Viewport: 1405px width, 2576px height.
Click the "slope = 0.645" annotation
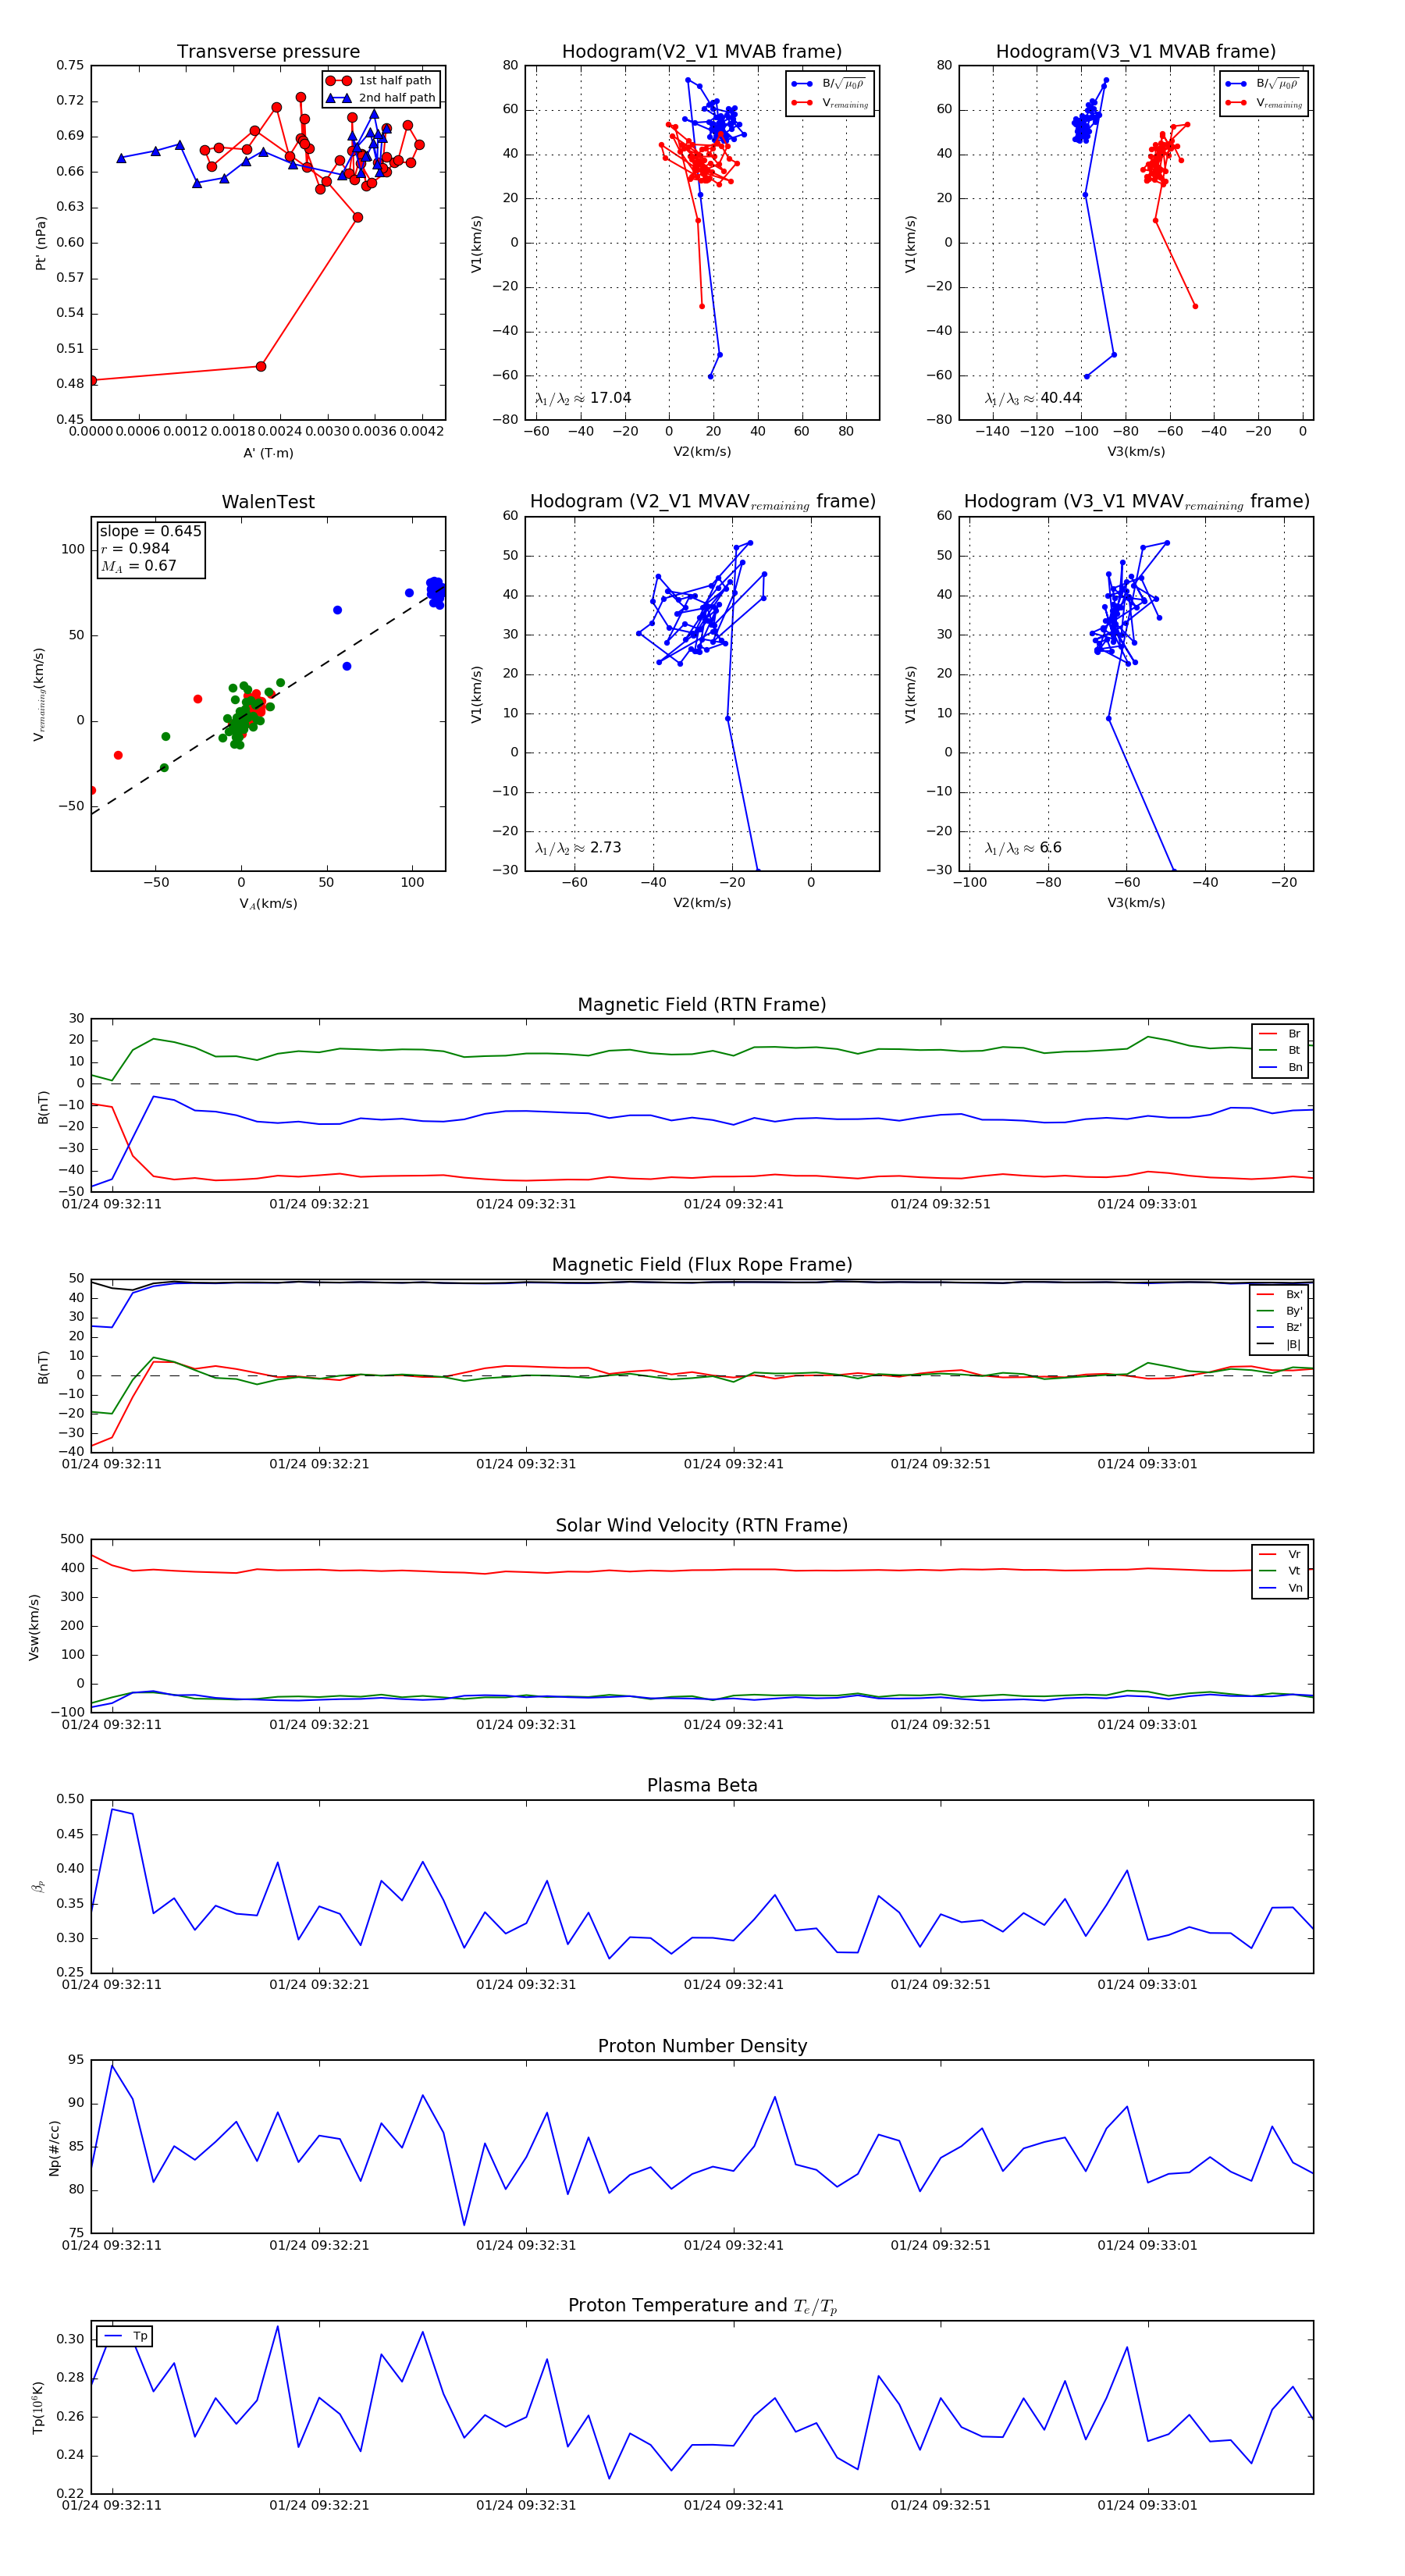[150, 531]
